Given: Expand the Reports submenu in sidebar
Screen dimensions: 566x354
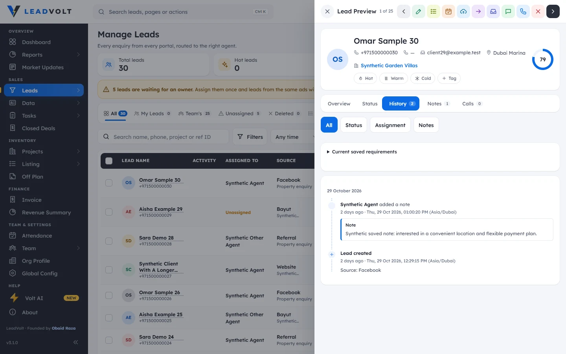Looking at the screenshot, I should tap(78, 55).
